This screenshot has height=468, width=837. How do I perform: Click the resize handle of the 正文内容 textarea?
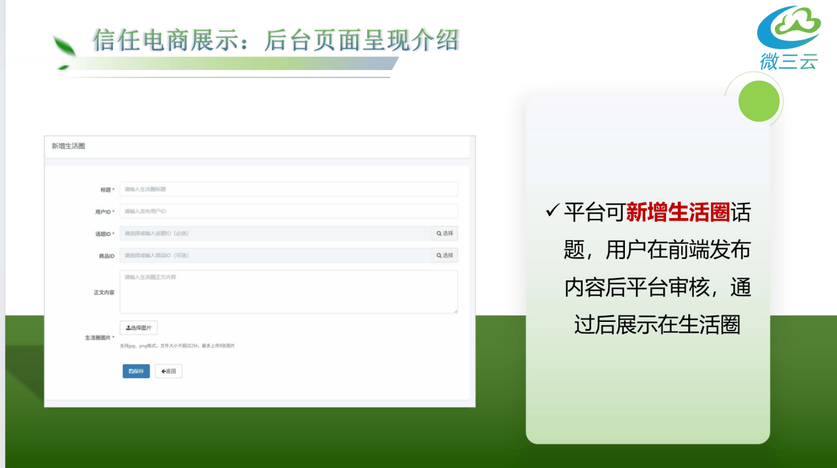[455, 309]
